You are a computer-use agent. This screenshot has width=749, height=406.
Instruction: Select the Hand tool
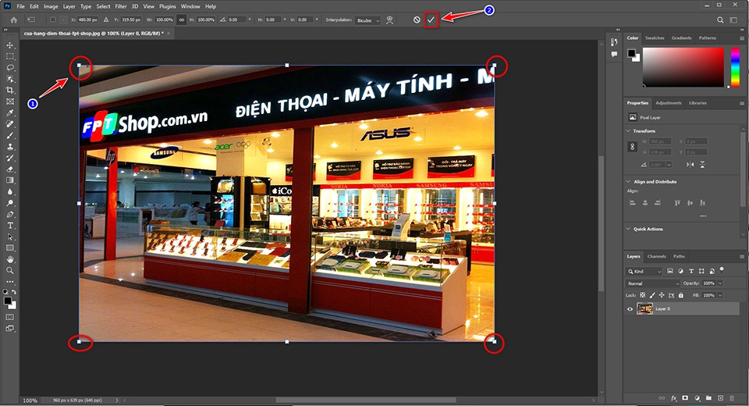(10, 259)
